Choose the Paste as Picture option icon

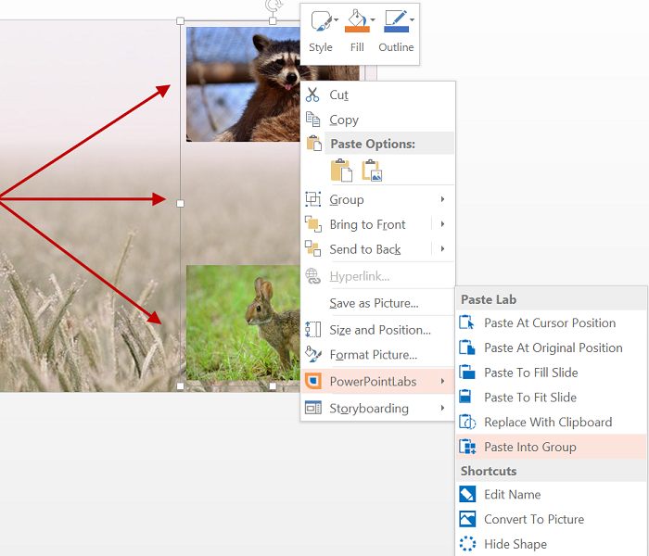[372, 171]
